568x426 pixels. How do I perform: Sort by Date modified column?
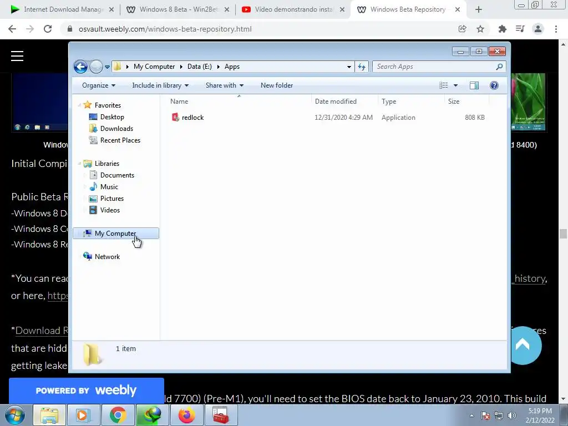[344, 102]
